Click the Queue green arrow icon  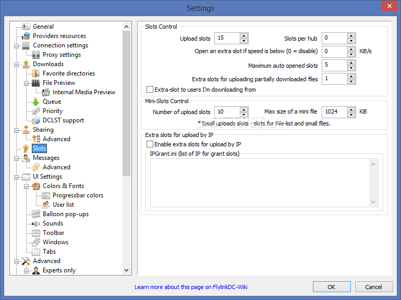36,102
